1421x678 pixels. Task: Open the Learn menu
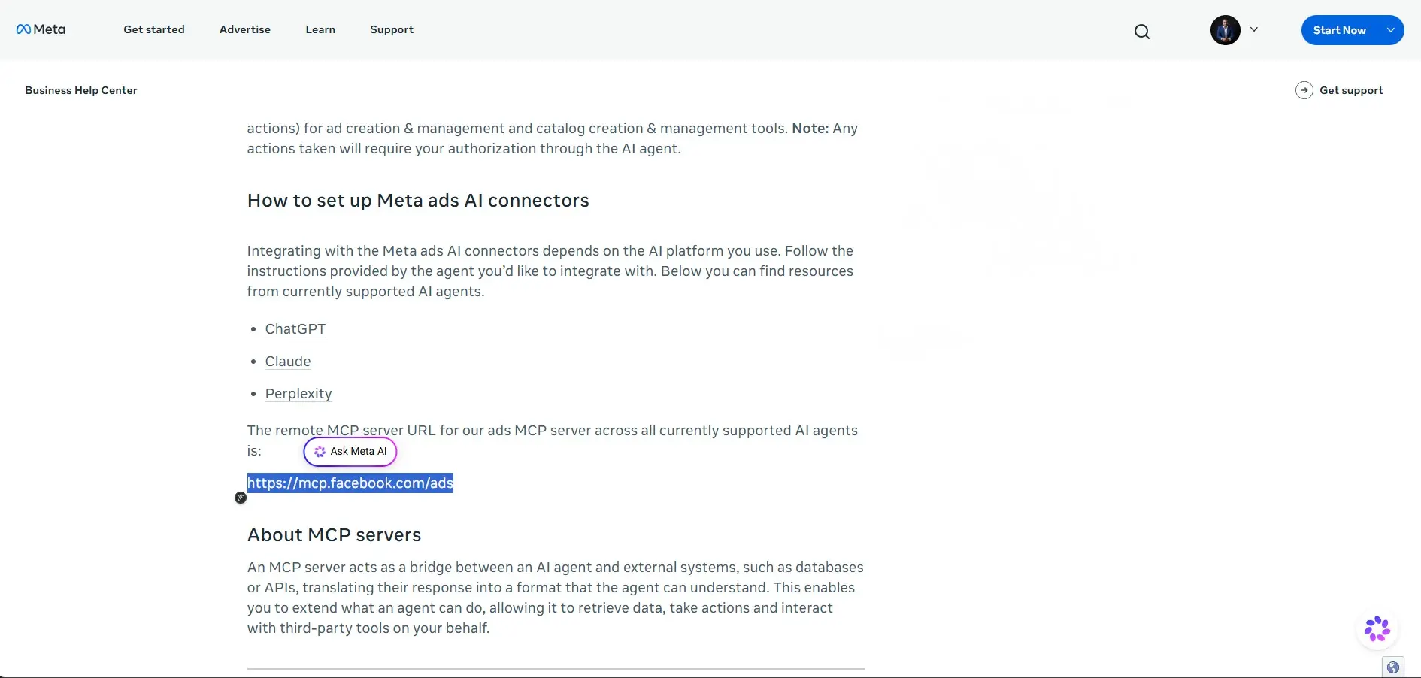(x=320, y=29)
